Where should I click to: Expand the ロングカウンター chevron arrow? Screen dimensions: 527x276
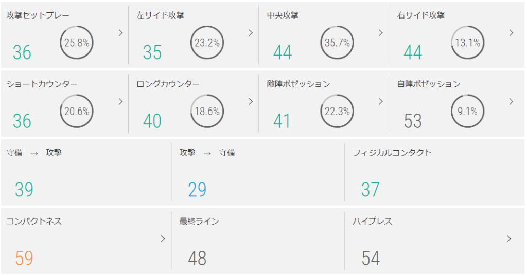251,101
